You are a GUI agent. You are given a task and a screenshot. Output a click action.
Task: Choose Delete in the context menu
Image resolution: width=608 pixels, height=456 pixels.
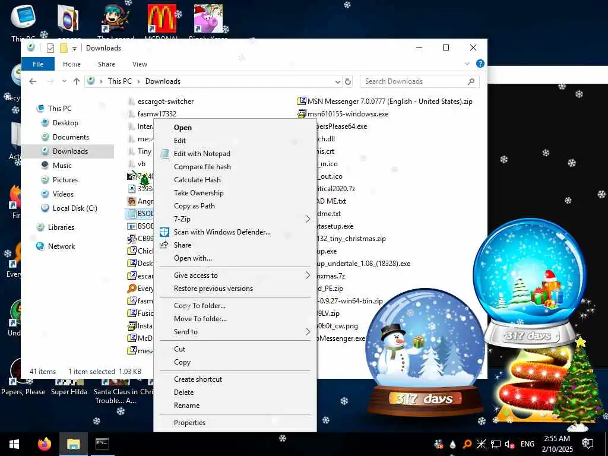tap(235, 392)
